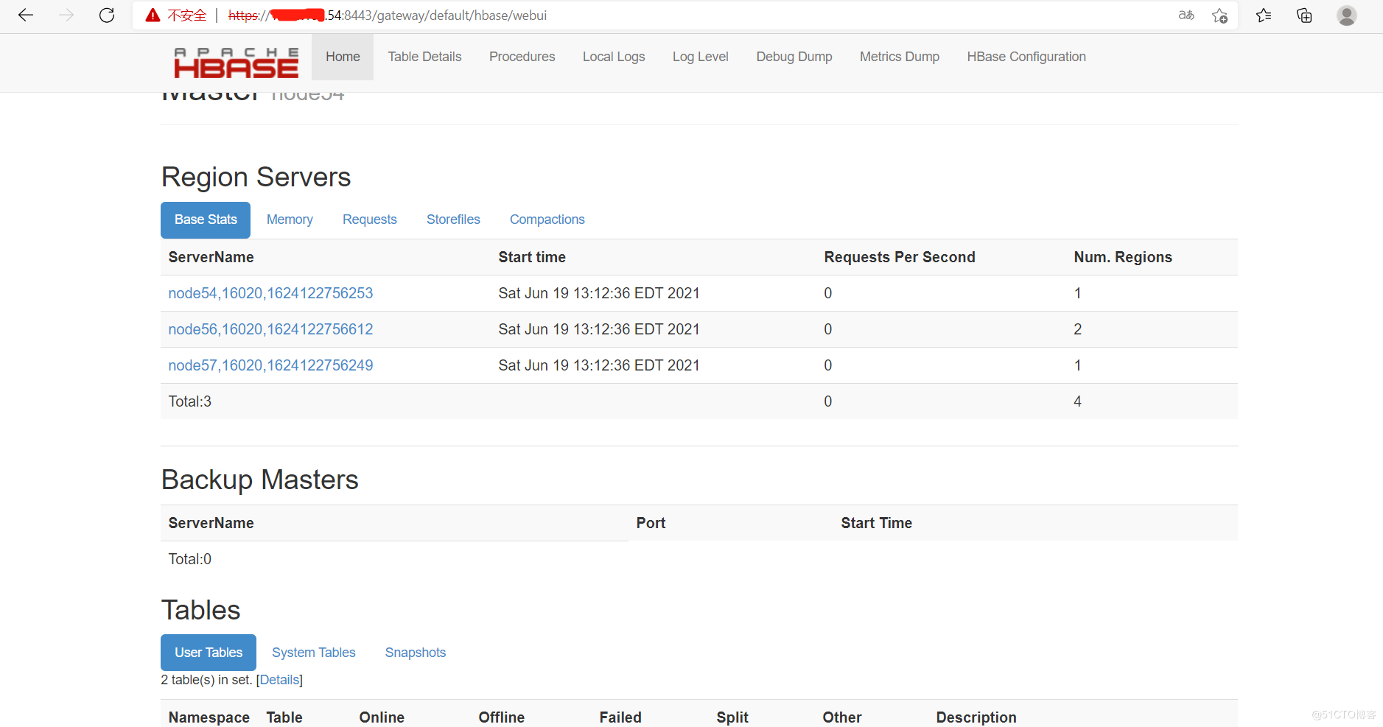Open region server node56,16020,1624122756612
This screenshot has width=1383, height=727.
(x=270, y=329)
